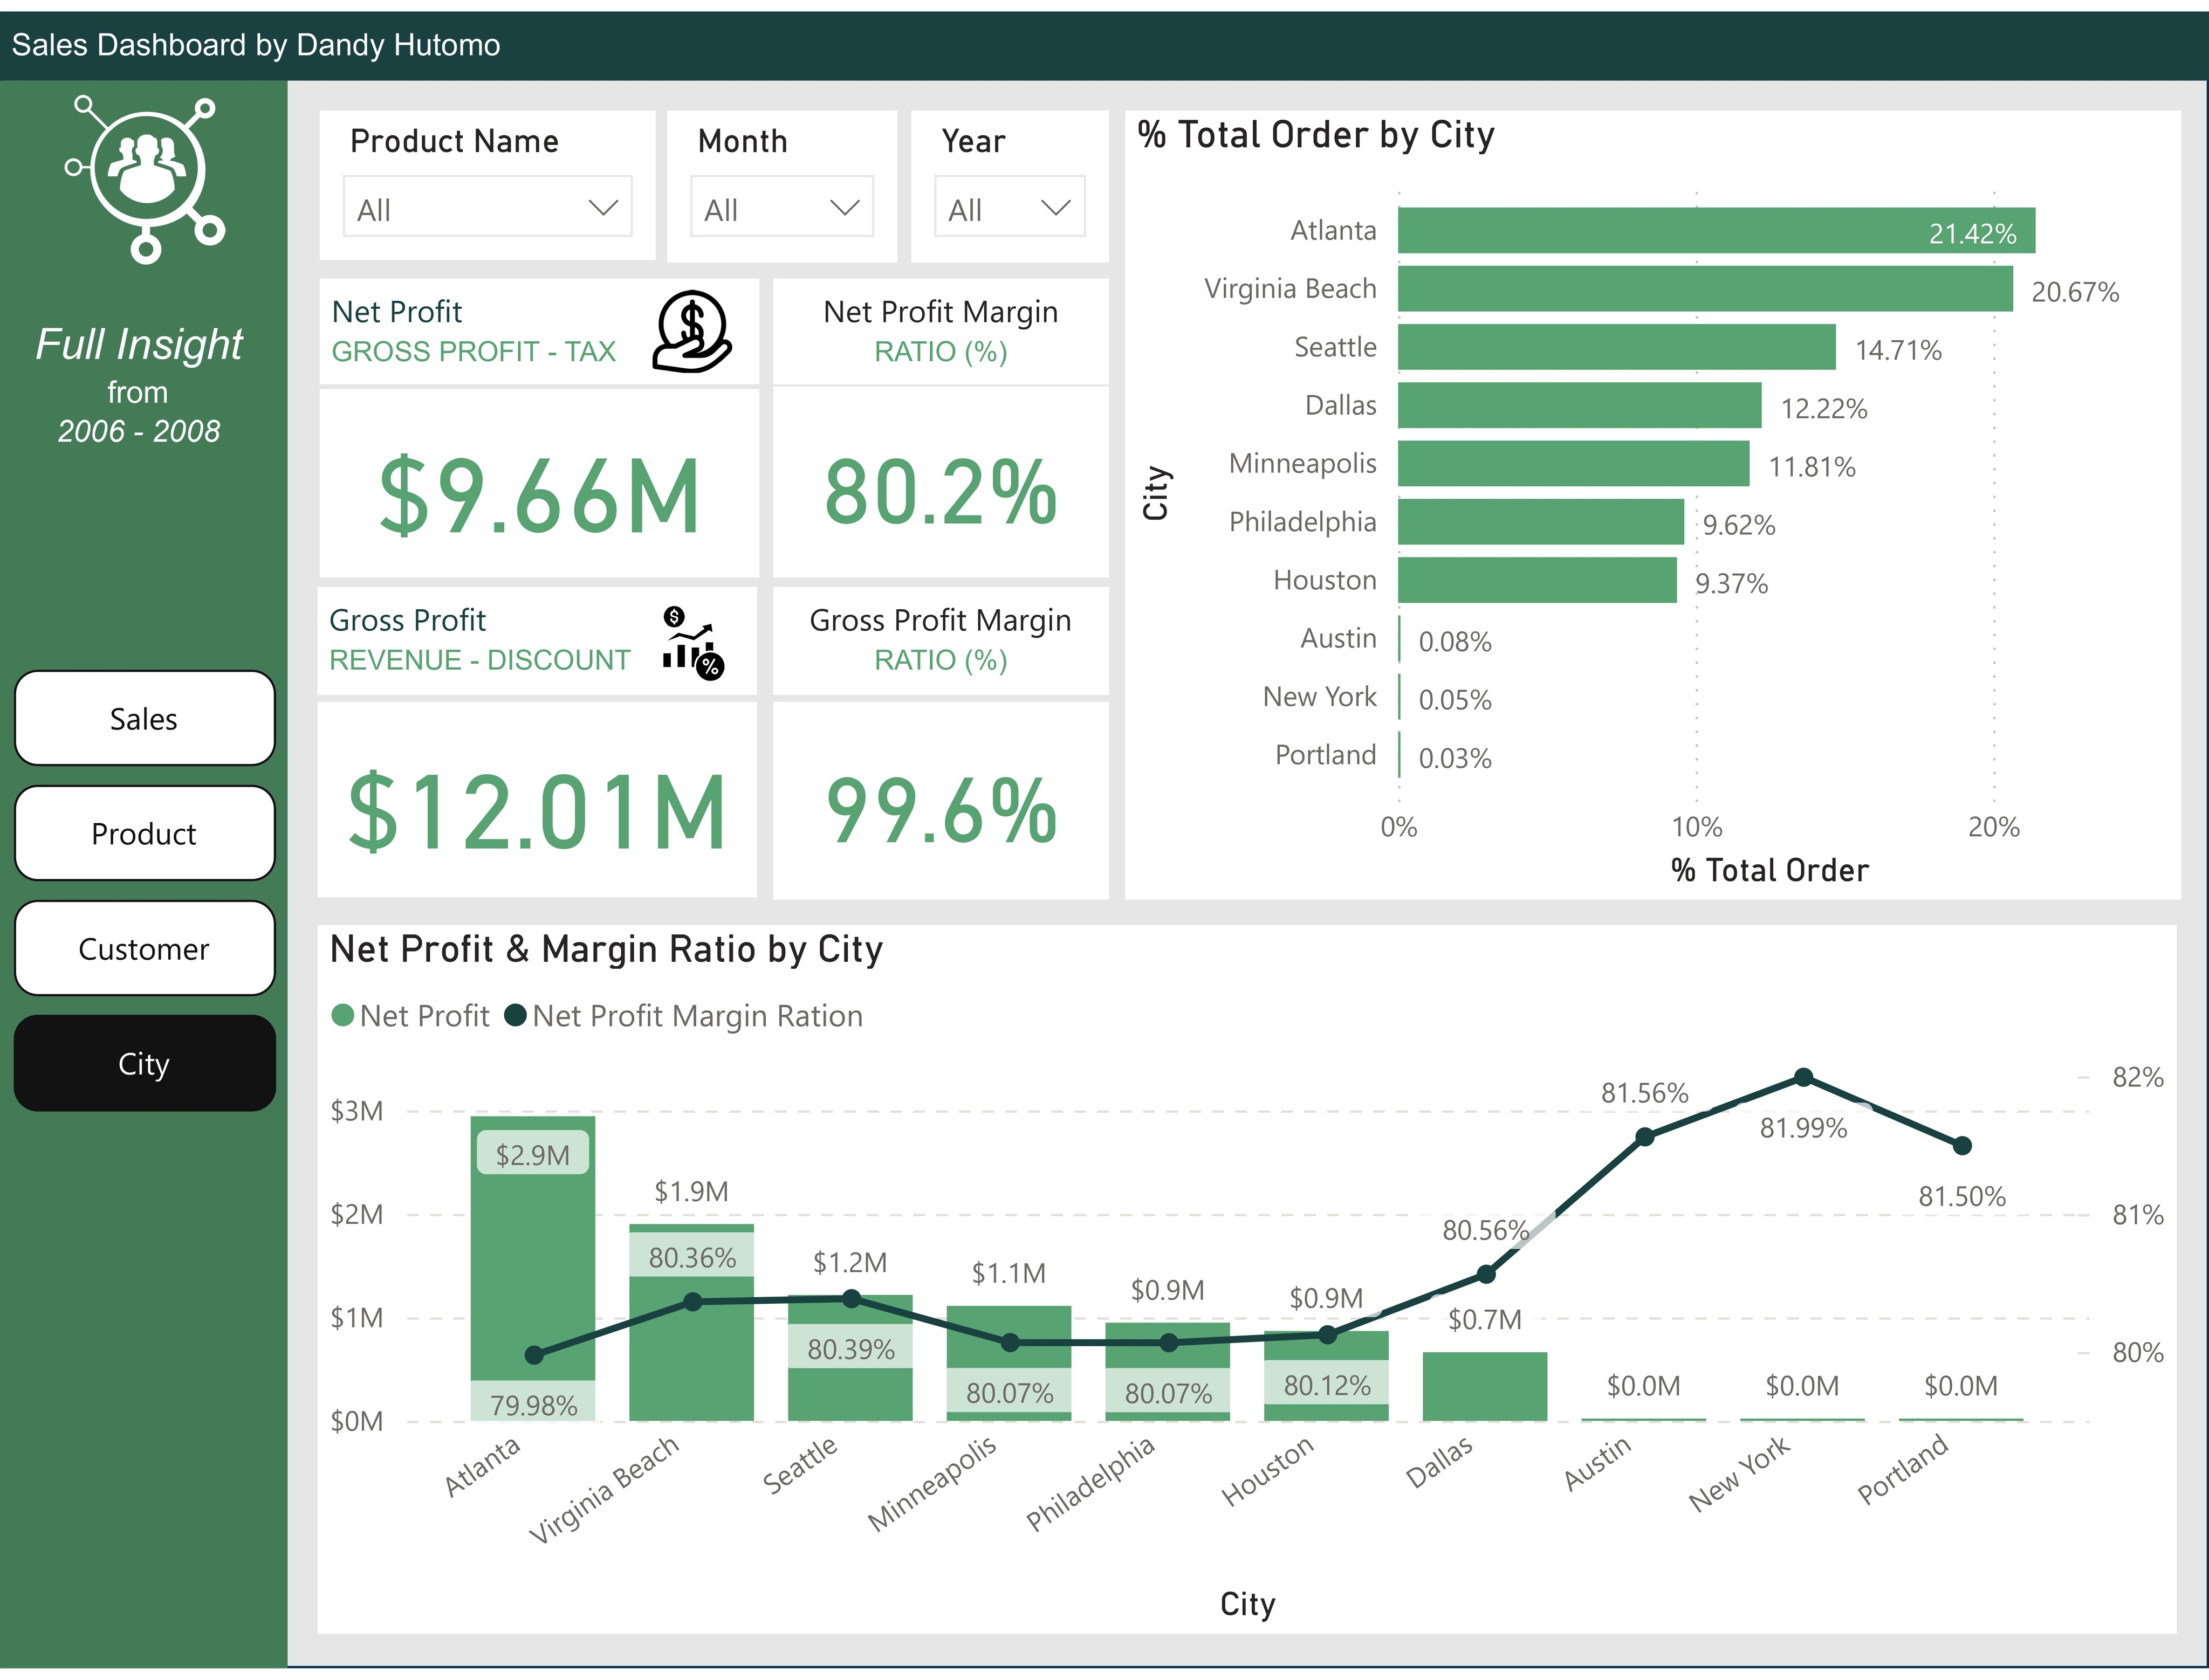Switch to the Sales page
Image resolution: width=2209 pixels, height=1680 pixels.
(144, 718)
